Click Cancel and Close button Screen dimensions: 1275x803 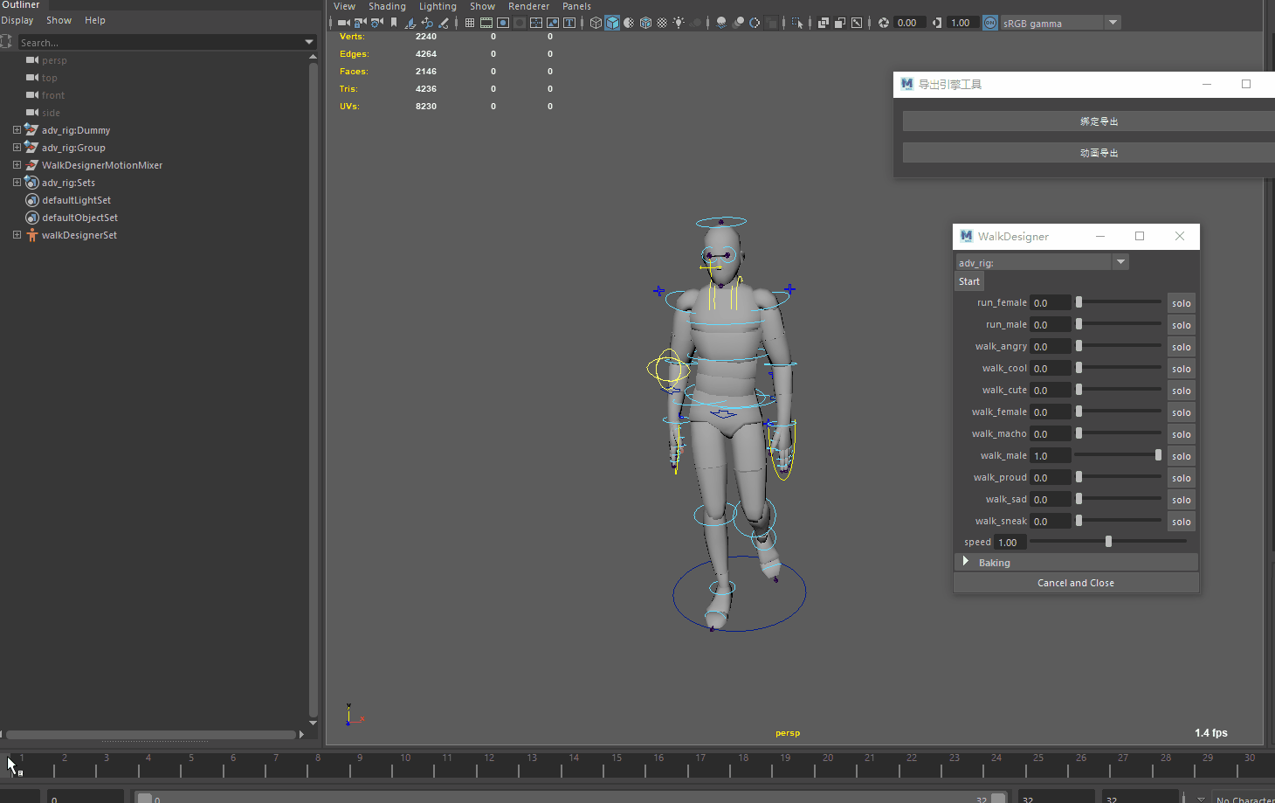(x=1075, y=583)
